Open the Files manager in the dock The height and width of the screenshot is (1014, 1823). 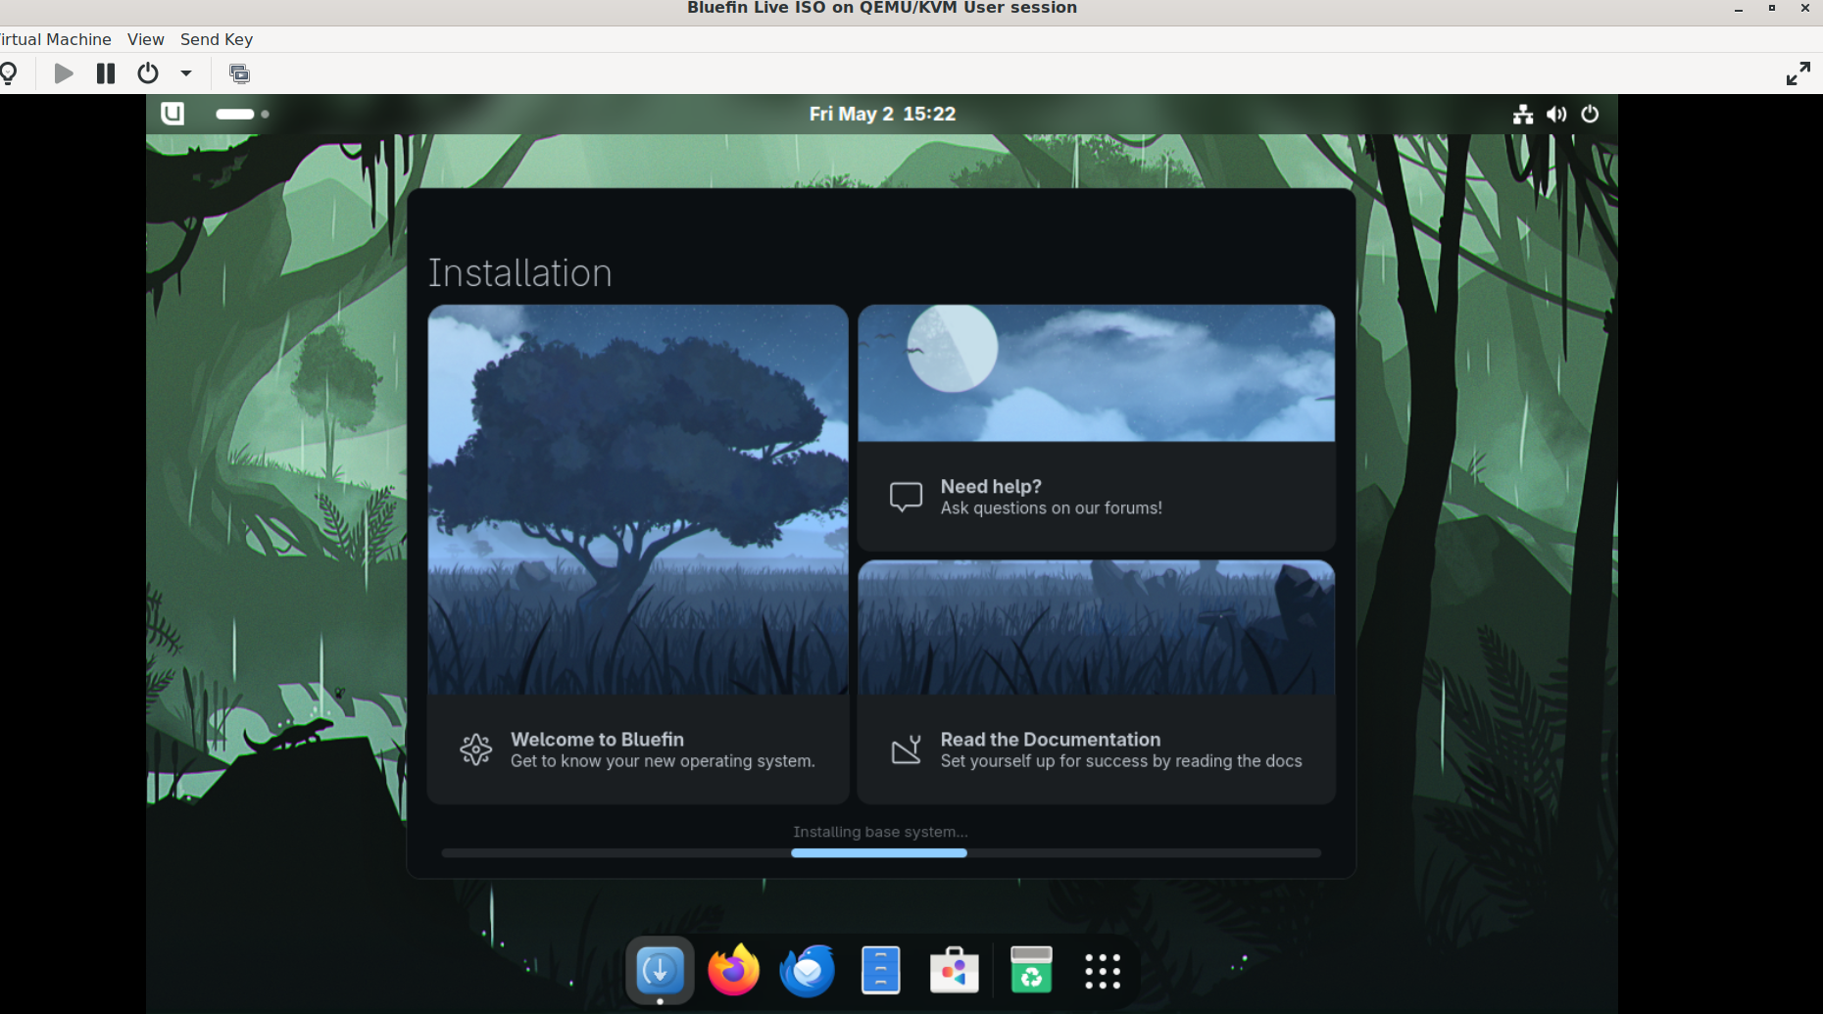pos(880,971)
